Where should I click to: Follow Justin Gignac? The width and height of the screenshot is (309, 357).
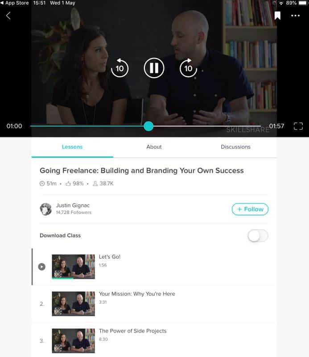[250, 209]
